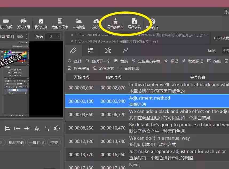Image resolution: width=229 pixels, height=169 pixels.
Task: Click 标记 pin mark tool
Action: pos(171,61)
